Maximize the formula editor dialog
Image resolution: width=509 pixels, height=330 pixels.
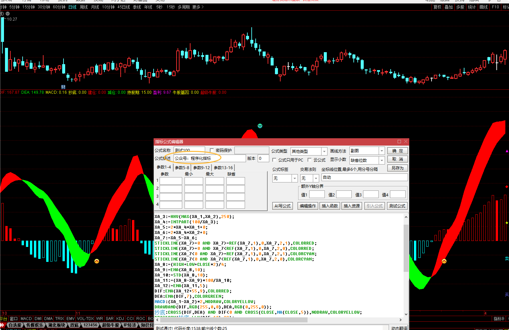pyautogui.click(x=399, y=142)
